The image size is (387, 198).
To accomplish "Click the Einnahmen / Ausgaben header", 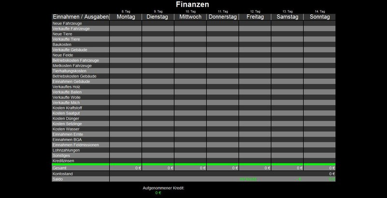I will point(80,17).
